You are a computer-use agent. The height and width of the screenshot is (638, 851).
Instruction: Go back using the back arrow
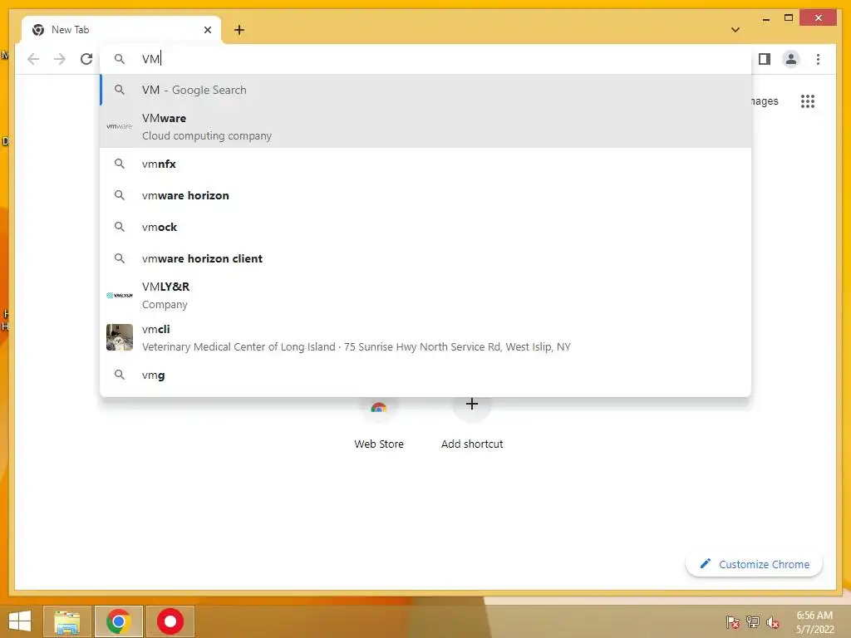33,59
